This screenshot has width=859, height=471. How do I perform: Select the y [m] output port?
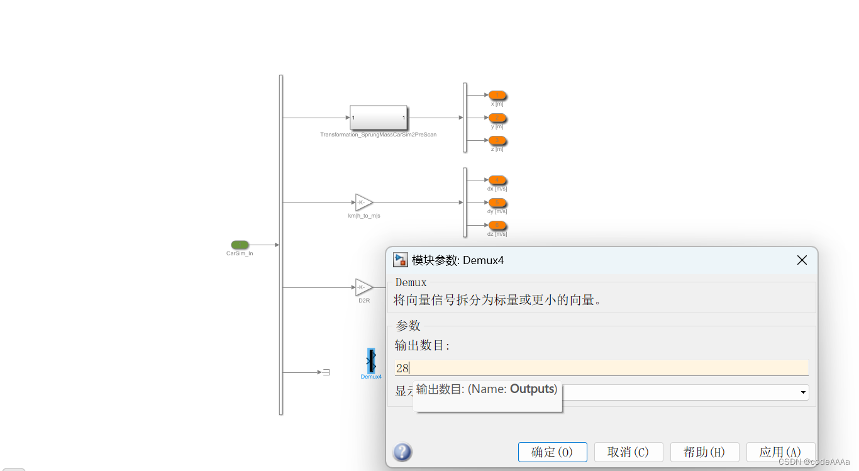pyautogui.click(x=497, y=118)
